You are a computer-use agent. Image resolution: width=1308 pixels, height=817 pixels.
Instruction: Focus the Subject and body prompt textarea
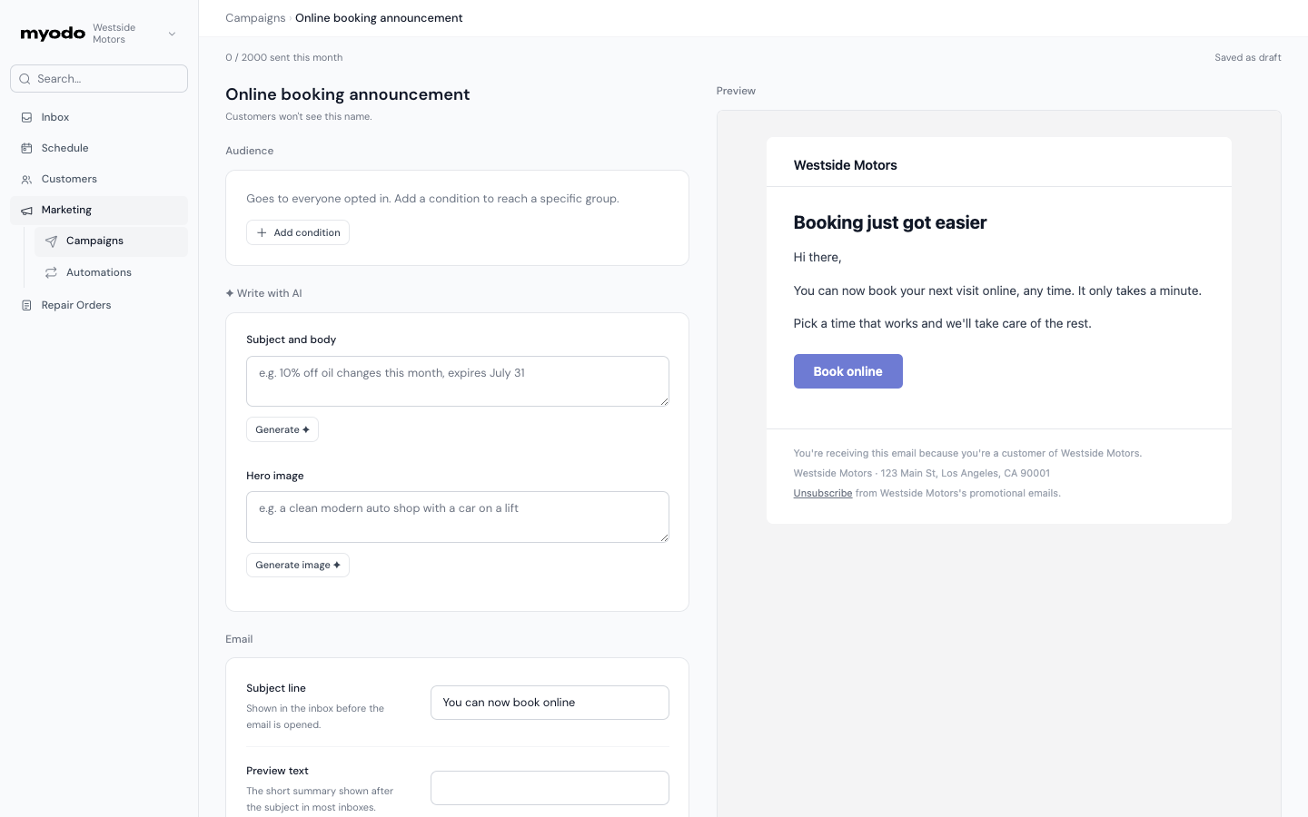(458, 381)
